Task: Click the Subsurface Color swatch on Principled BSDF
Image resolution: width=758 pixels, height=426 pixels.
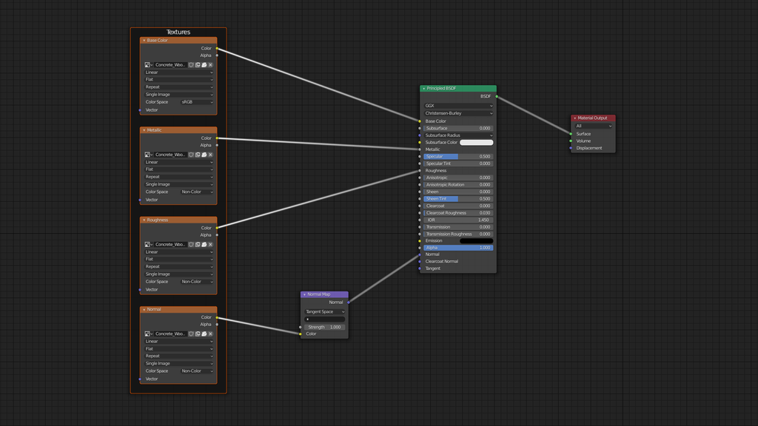Action: pyautogui.click(x=477, y=142)
